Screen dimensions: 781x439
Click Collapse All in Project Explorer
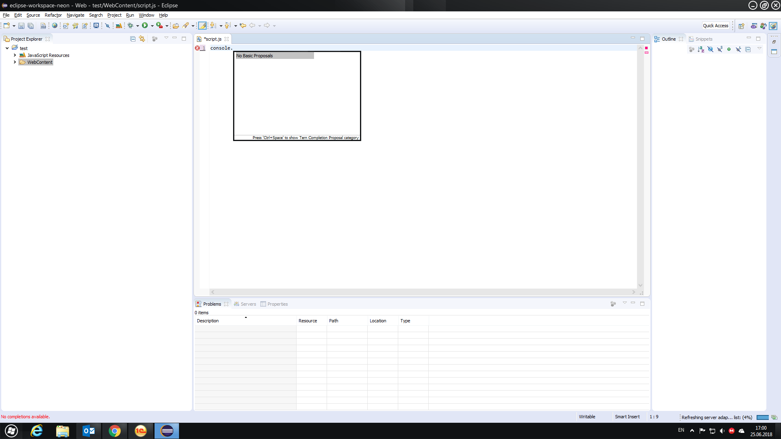click(x=133, y=39)
